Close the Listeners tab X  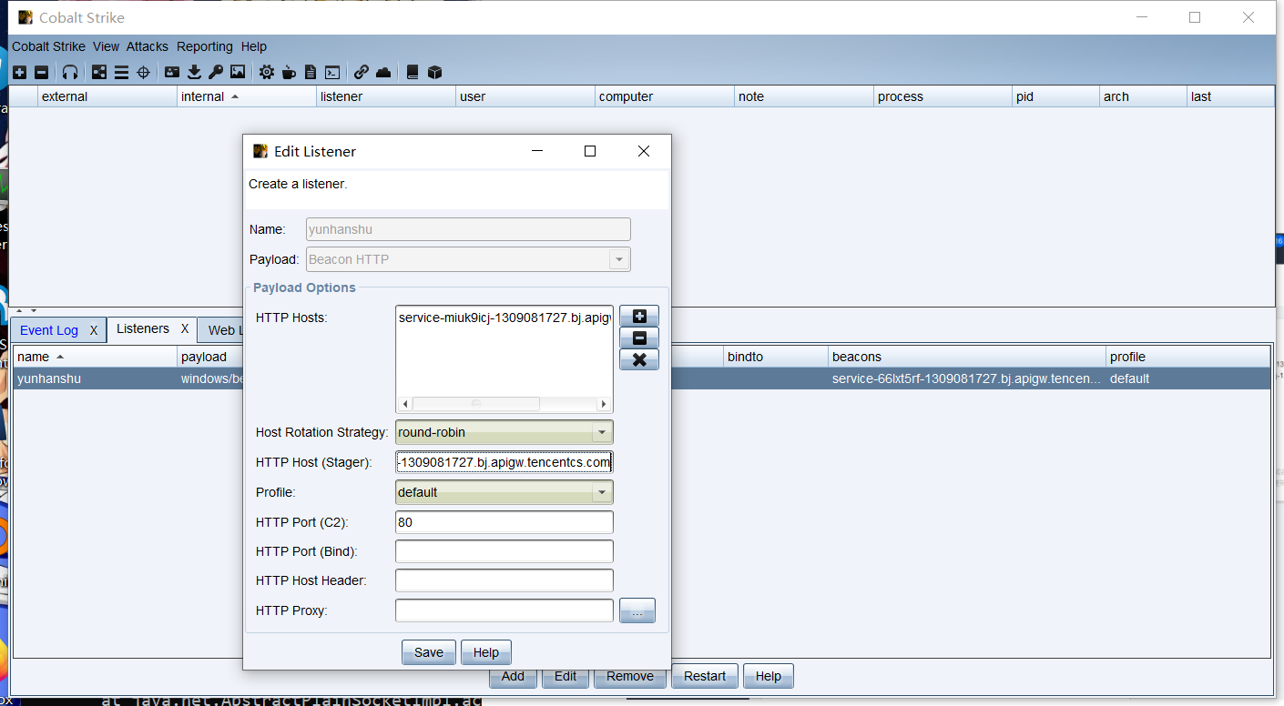185,328
